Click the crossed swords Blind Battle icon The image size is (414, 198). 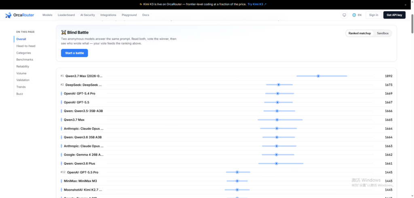[x=63, y=32]
